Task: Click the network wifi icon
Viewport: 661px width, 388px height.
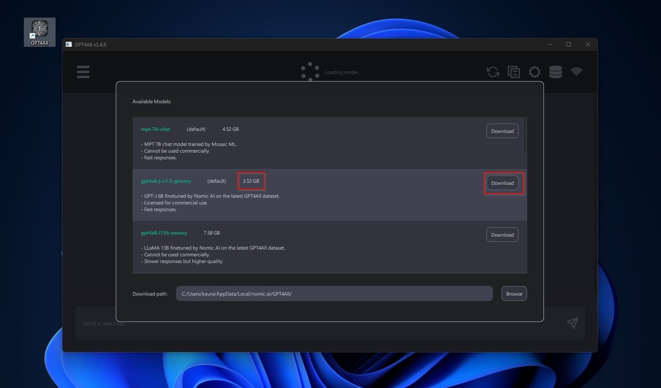Action: (x=576, y=71)
